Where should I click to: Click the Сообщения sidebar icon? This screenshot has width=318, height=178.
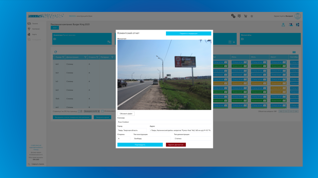29,40
